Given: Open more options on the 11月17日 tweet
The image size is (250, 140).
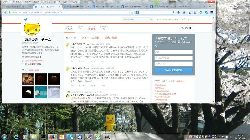Looking at the screenshot, I should (x=103, y=86).
